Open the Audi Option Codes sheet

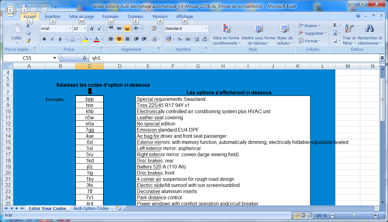[x=91, y=208]
